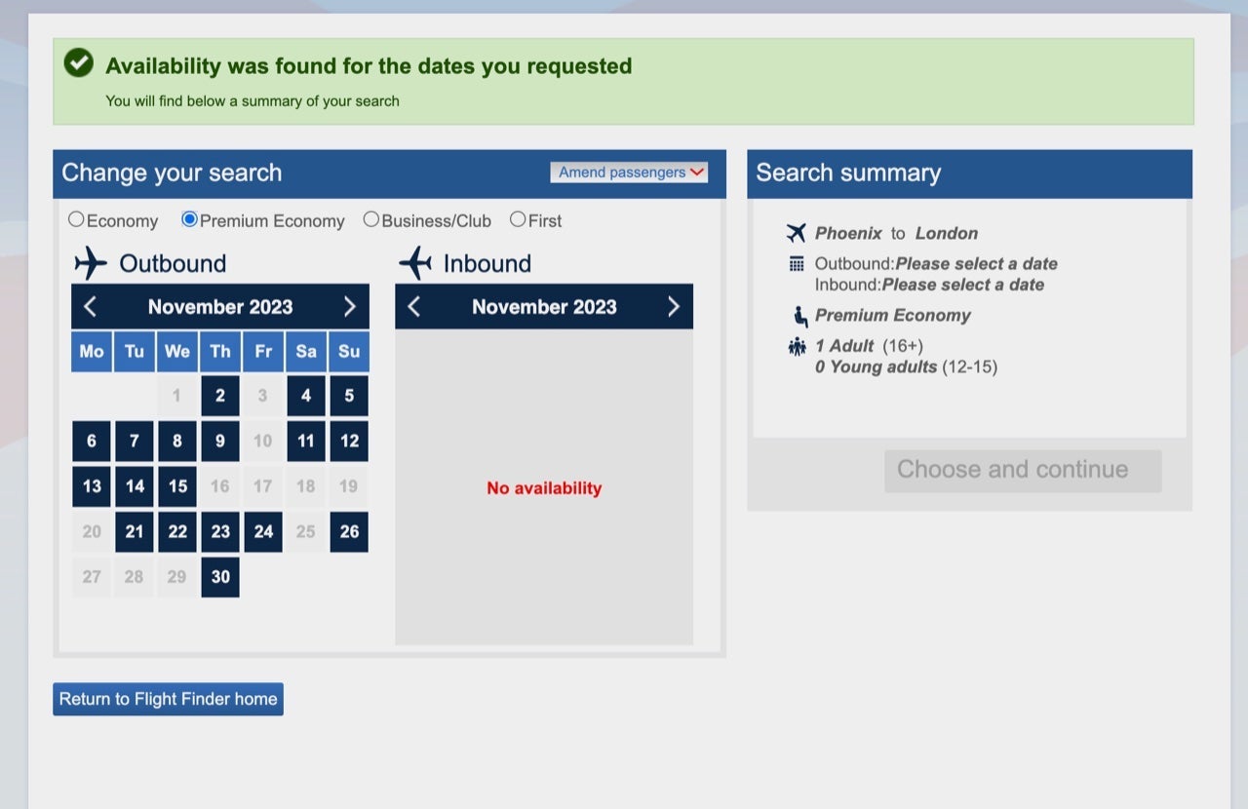Click Return to Flight Finder home

point(168,699)
